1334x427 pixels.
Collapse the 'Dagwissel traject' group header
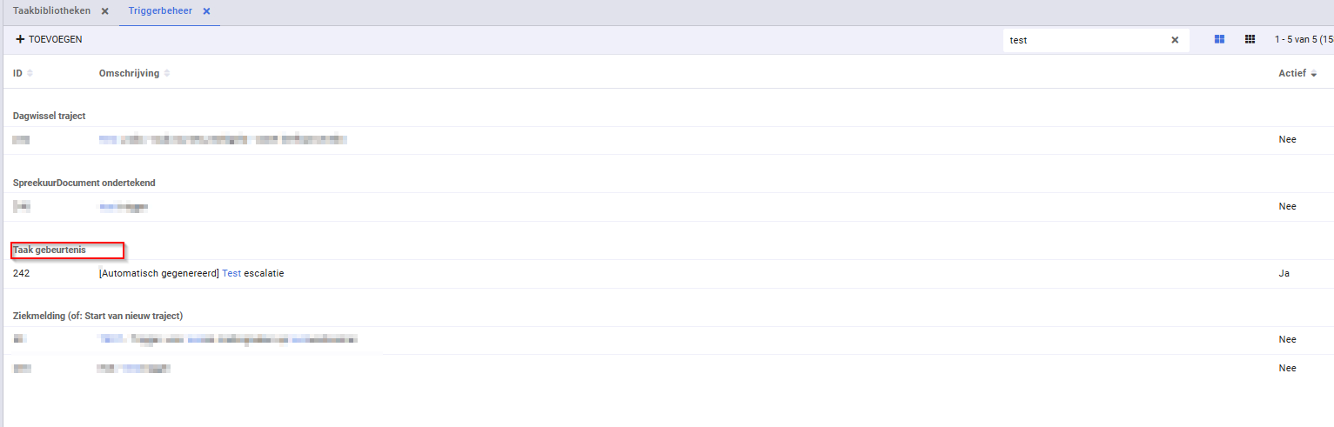coord(49,116)
